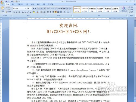The image size is (136, 102).
Task: Switch to the 邮件 (Mailings) tab
Action: pos(32,4)
